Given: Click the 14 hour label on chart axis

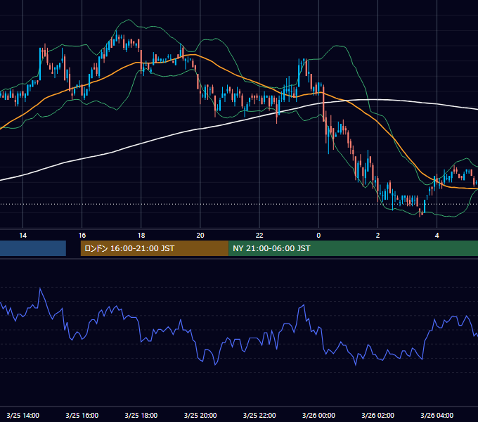Looking at the screenshot, I should [23, 236].
